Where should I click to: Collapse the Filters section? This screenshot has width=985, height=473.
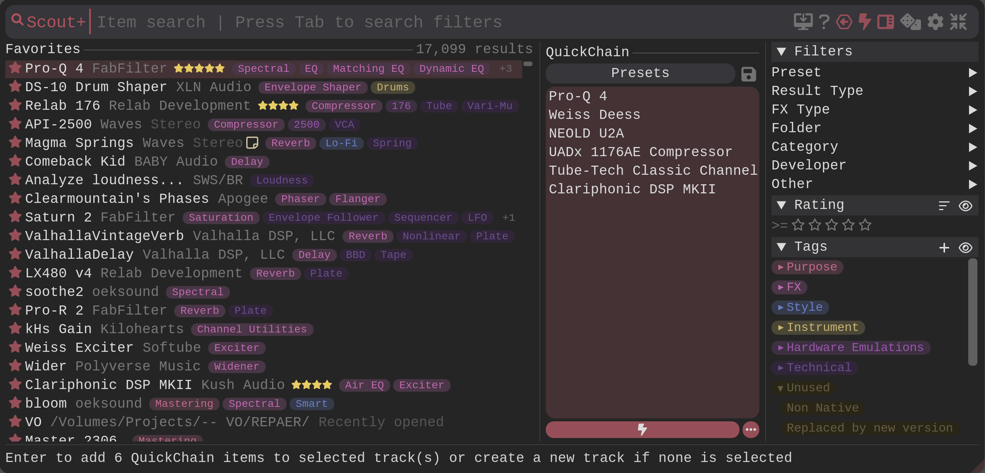tap(781, 51)
